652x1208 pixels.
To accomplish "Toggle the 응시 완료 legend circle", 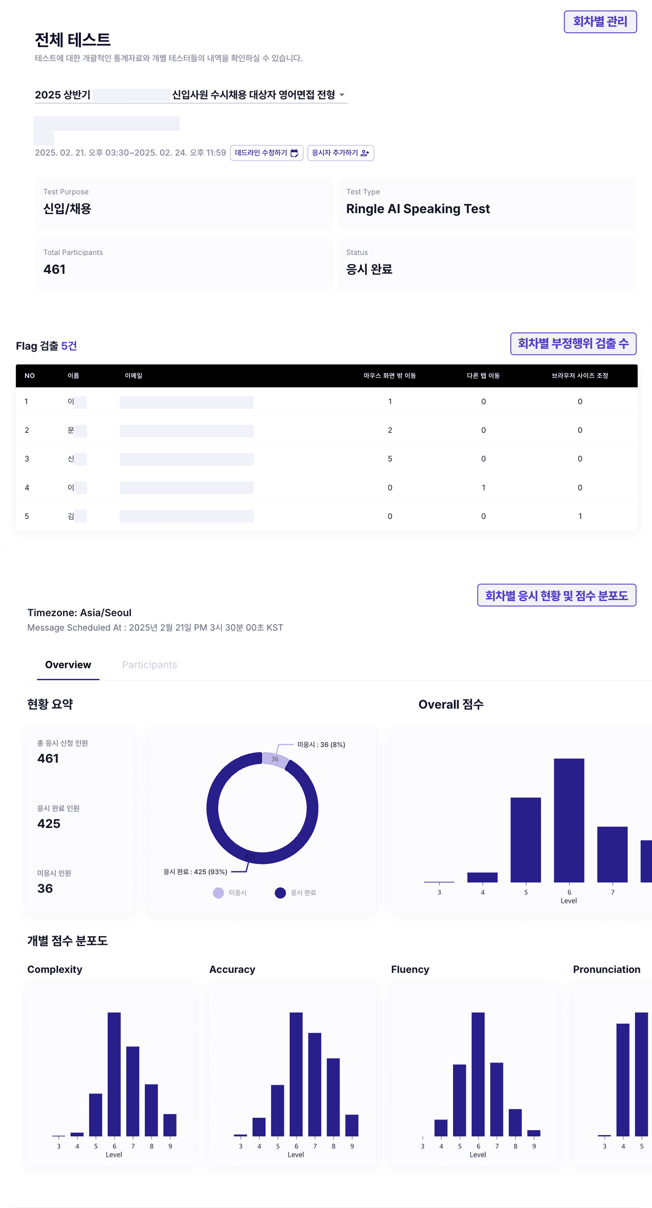I will tap(280, 893).
